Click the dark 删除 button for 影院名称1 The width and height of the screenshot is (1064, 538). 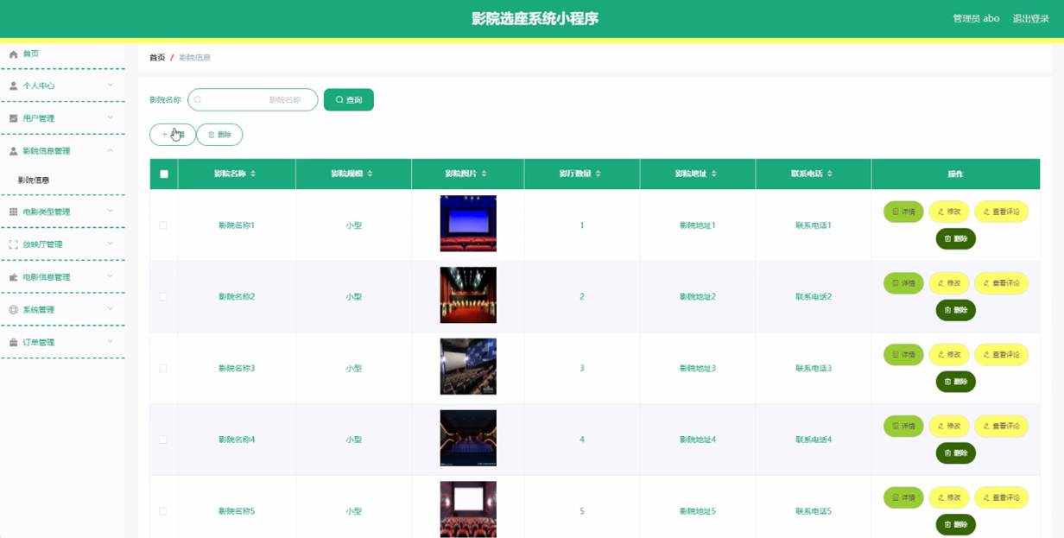[956, 238]
